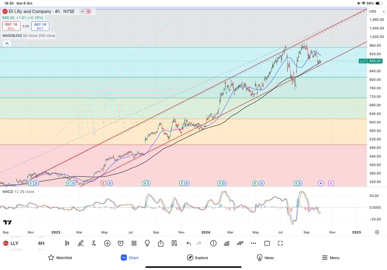Image resolution: width=387 pixels, height=270 pixels.
Task: Click the 887.16 BUY button
Action: click(x=40, y=26)
